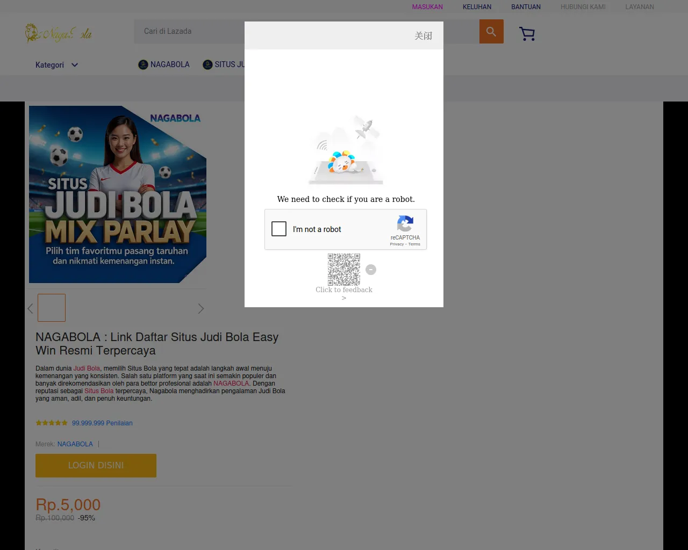Open the shopping cart icon

[x=527, y=34]
